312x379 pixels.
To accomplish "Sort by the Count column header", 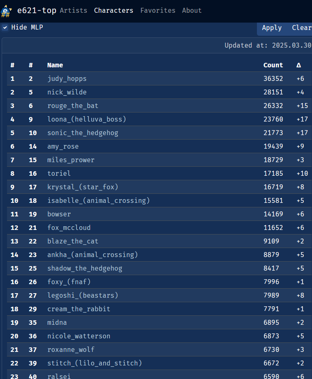I will (273, 65).
